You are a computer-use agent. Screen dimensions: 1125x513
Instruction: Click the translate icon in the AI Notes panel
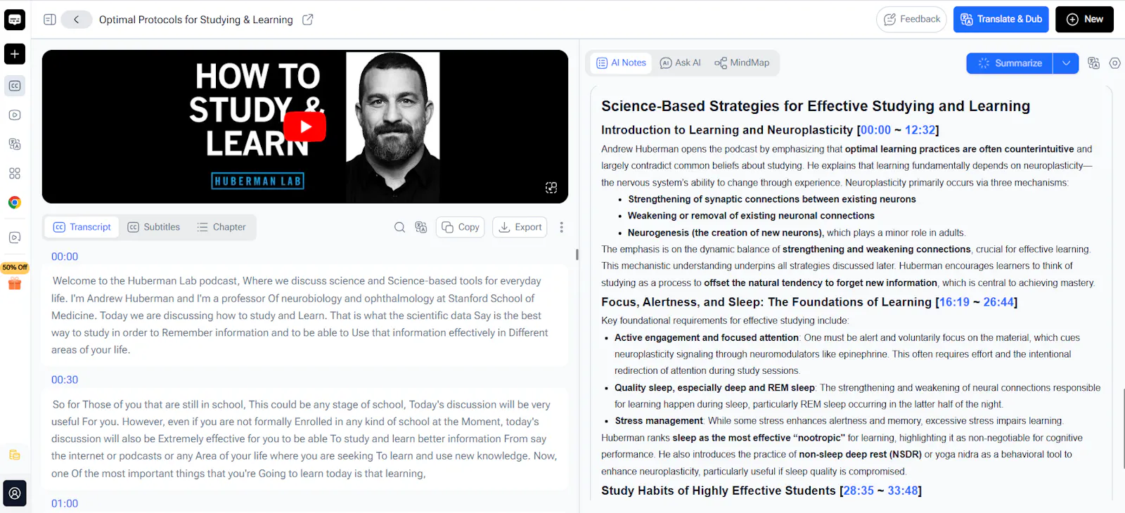pos(1093,63)
